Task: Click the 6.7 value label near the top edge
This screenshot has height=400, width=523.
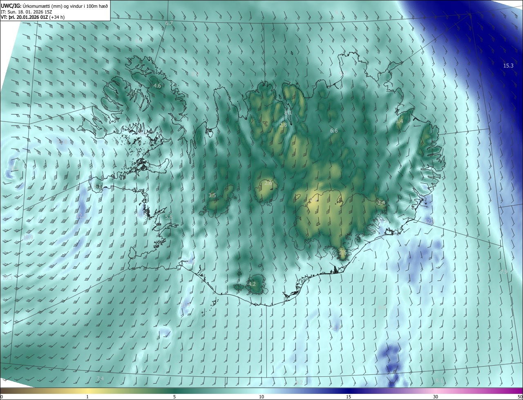Action: point(169,23)
